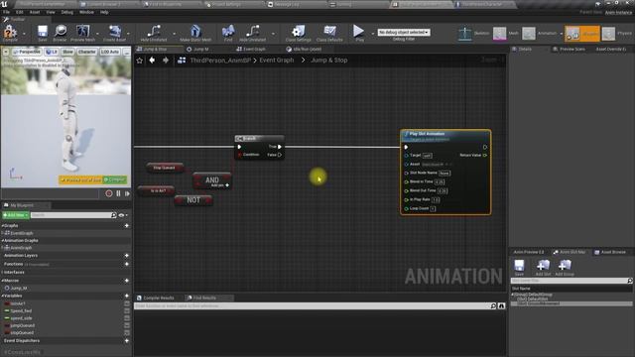Image resolution: width=635 pixels, height=357 pixels.
Task: Open the Preview Scene tab
Action: click(x=569, y=49)
